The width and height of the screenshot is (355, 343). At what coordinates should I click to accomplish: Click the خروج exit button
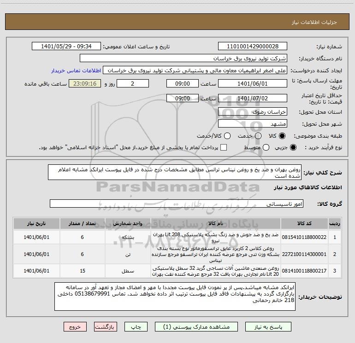point(75,327)
